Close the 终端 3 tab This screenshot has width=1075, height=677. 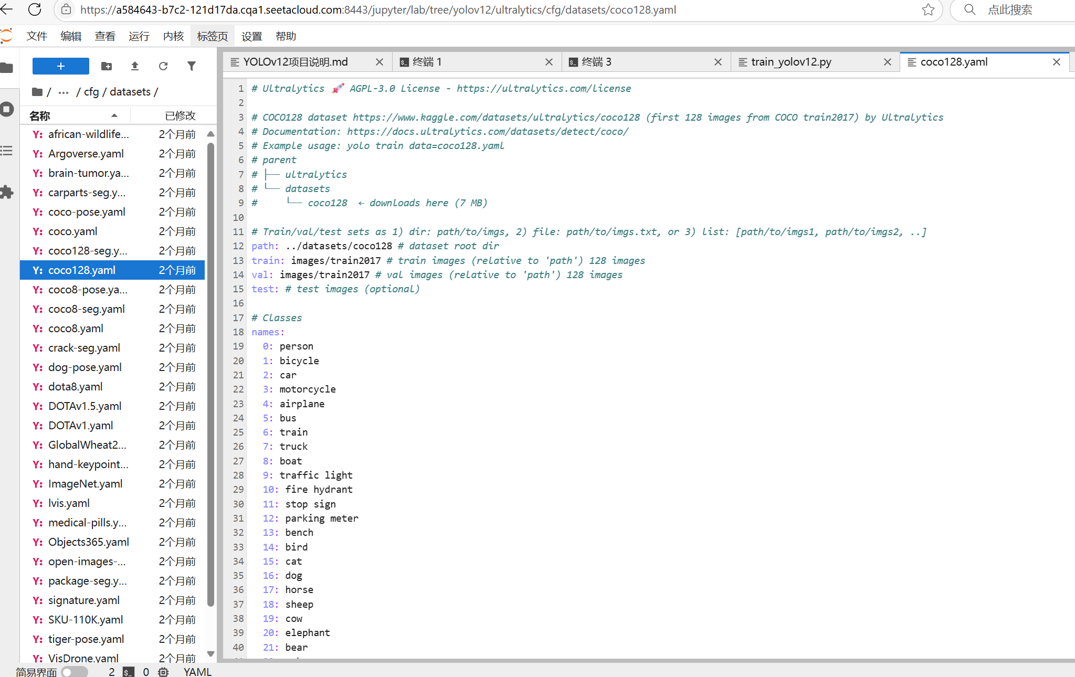pos(718,62)
